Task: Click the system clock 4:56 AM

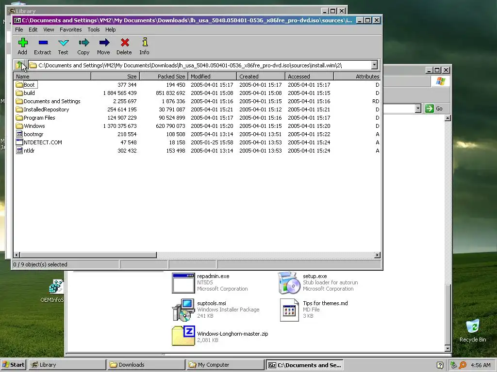Action: (481, 365)
